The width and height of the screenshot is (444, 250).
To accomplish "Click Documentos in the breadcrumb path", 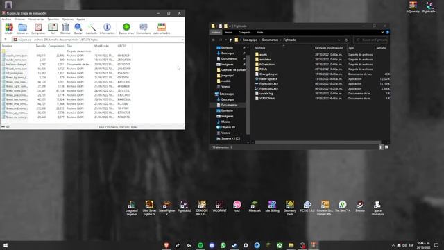I will tap(270, 40).
